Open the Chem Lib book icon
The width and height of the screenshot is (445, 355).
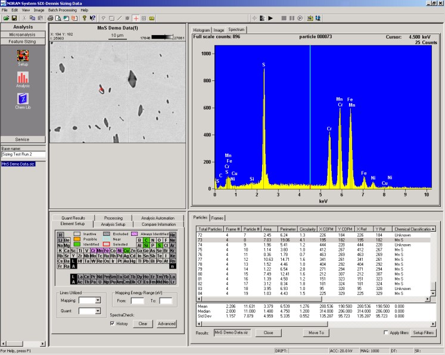tap(23, 99)
